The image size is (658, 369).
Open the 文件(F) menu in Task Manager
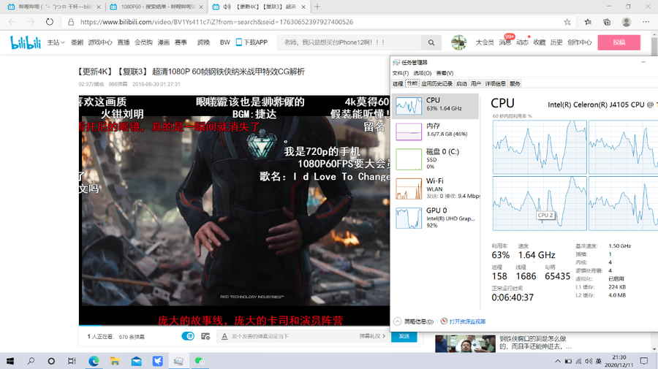(401, 73)
